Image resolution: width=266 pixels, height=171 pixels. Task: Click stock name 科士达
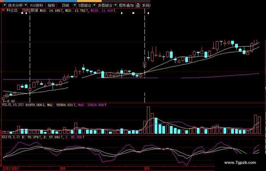pos(12,10)
